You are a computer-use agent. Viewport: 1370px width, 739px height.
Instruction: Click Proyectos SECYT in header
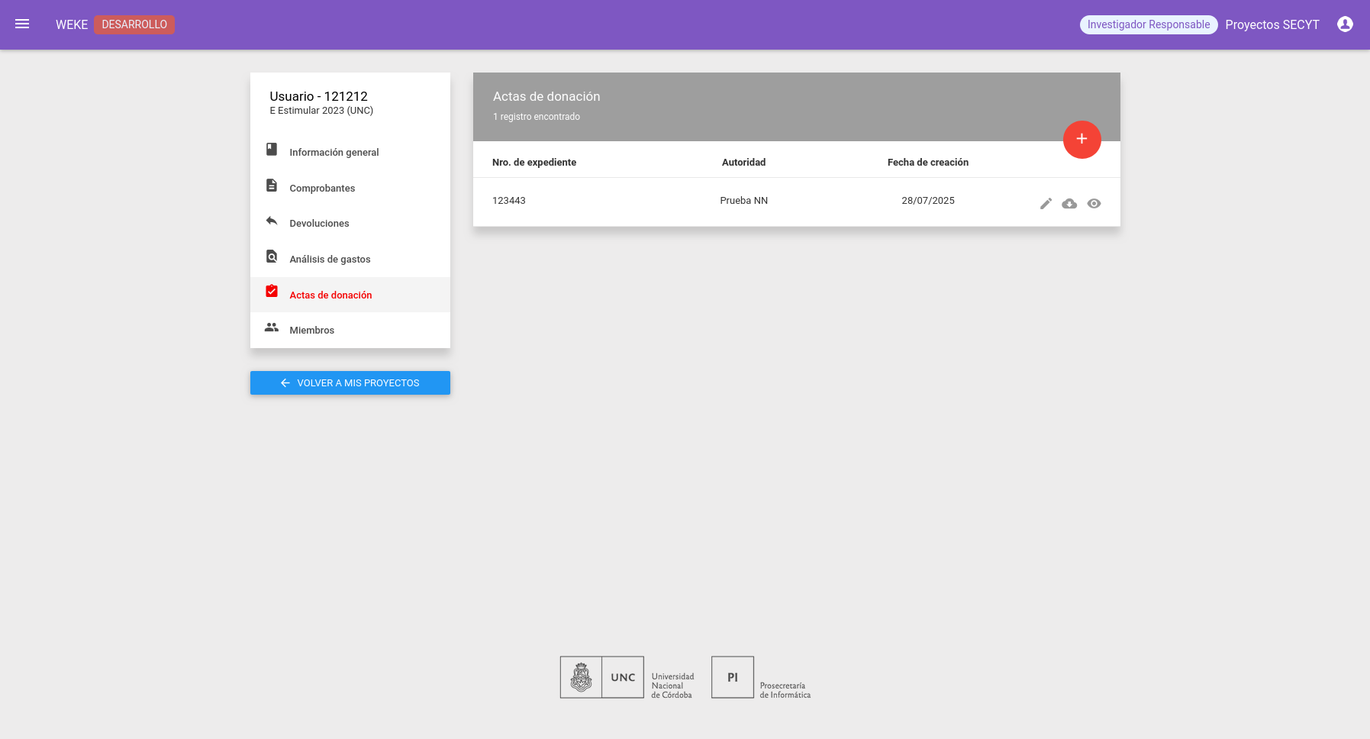click(1272, 24)
